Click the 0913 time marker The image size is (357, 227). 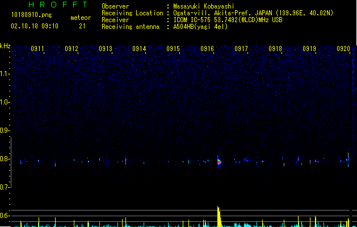(106, 49)
